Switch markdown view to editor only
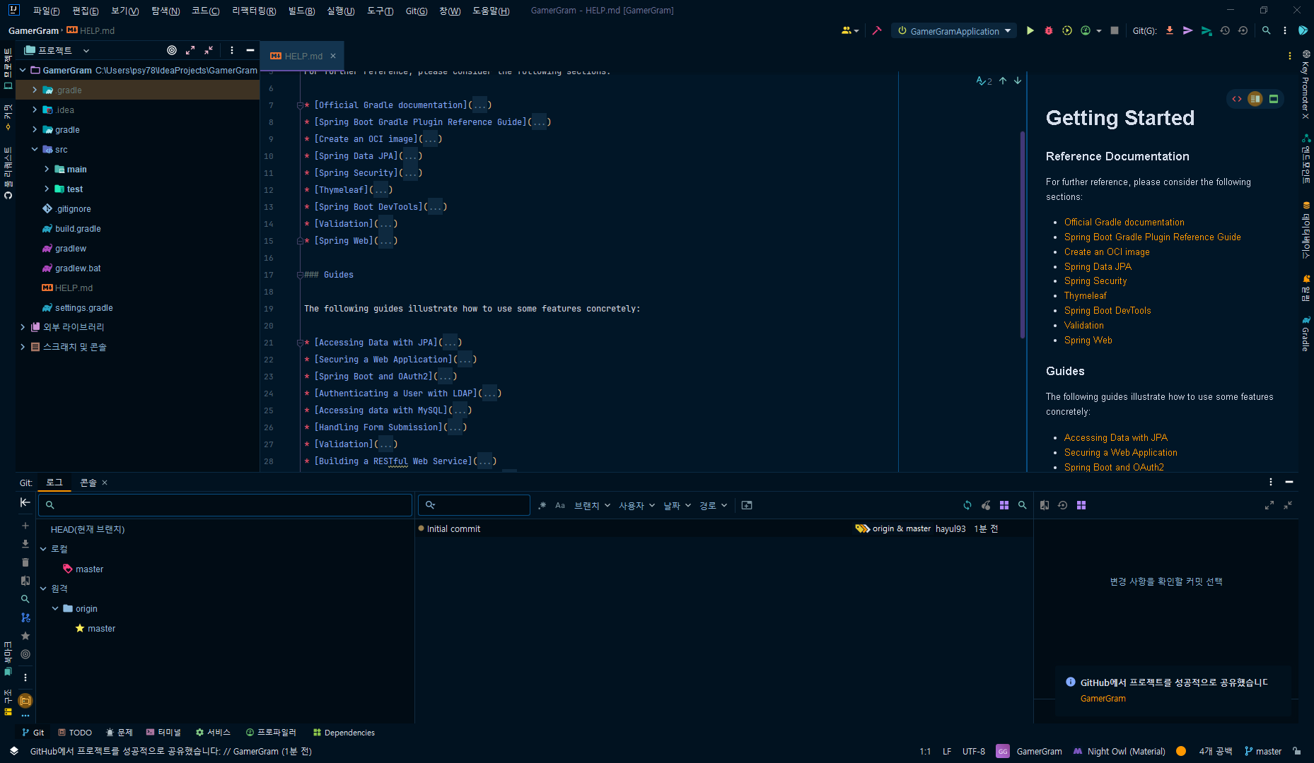Screen dimensions: 1314x763 [x=1237, y=99]
